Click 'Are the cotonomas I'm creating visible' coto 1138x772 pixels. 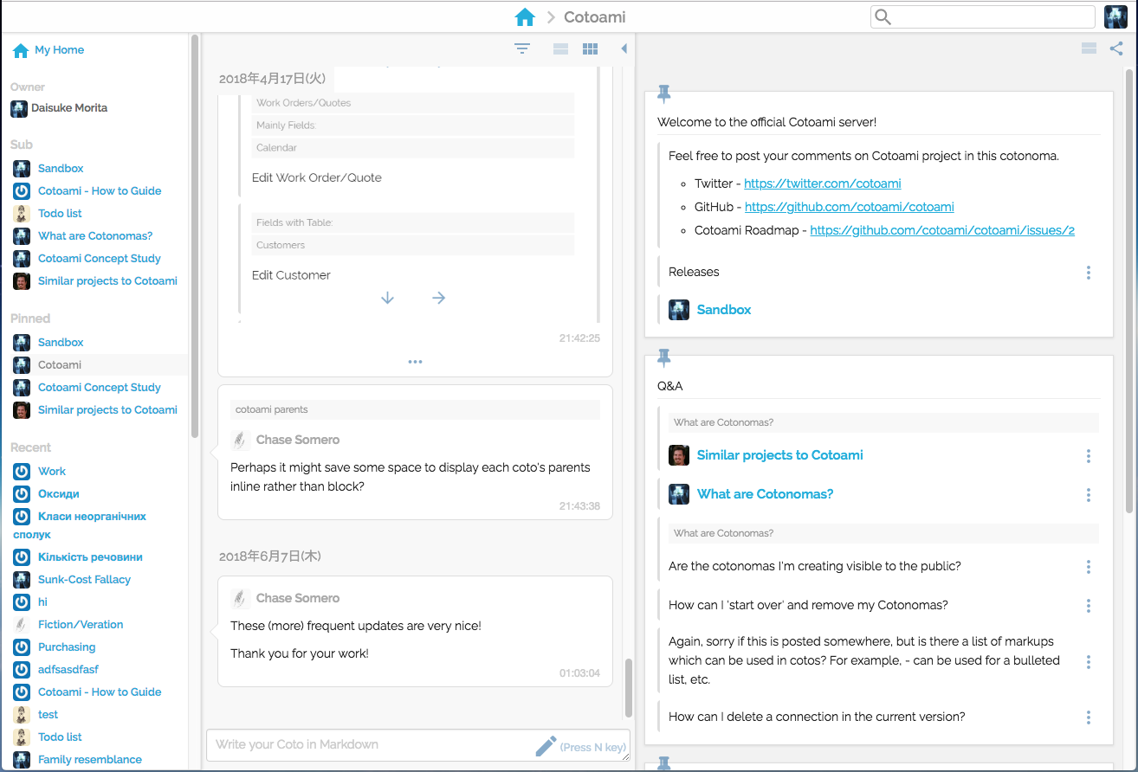[x=815, y=566]
